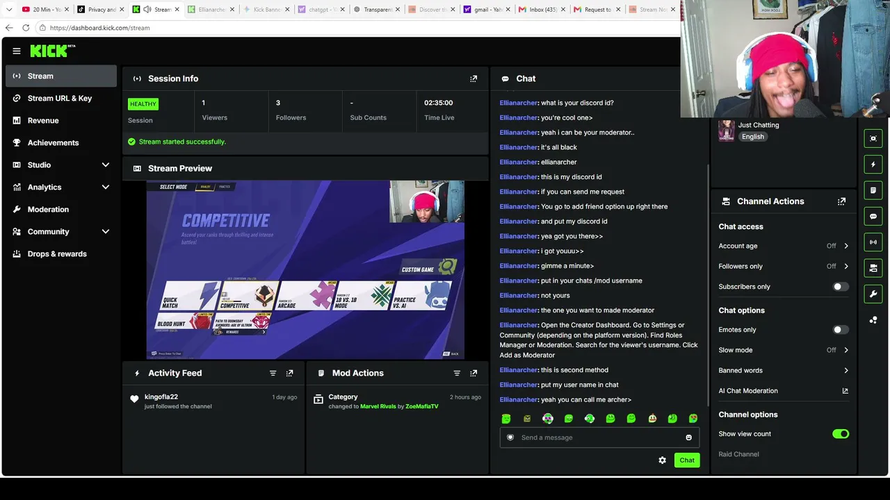Toggle Subscribers only chat
890x500 pixels.
pos(840,287)
